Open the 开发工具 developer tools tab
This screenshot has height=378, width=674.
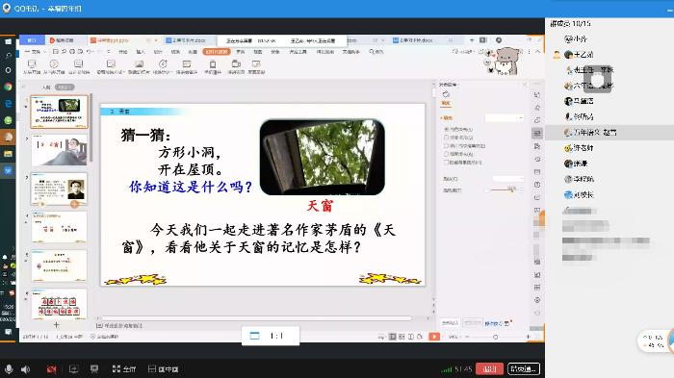pos(298,52)
